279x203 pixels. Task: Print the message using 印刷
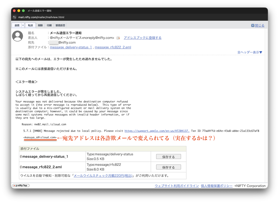coord(49,25)
